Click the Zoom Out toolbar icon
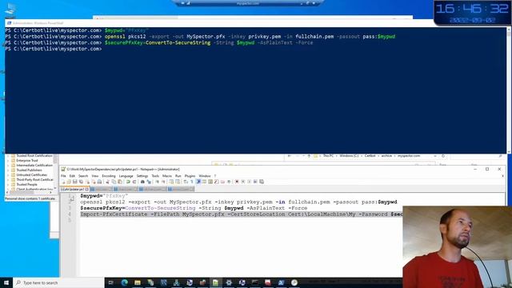The height and width of the screenshot is (288, 512). 162,182
